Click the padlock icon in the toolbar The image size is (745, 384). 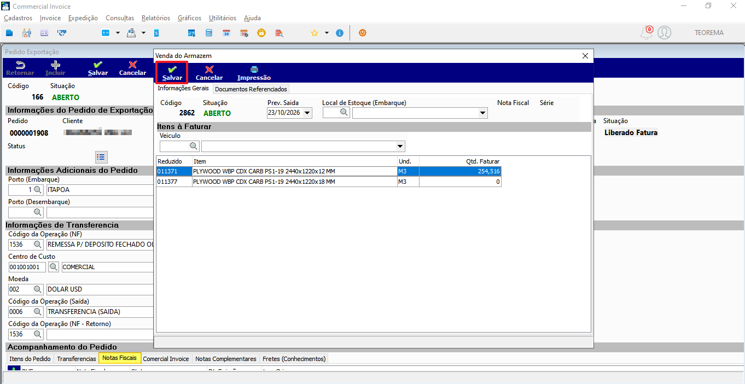(261, 33)
